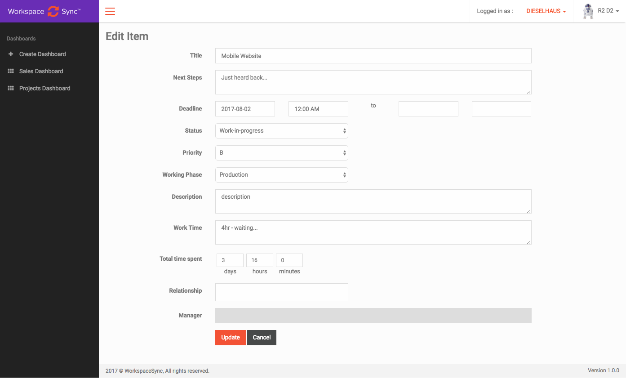Click the Update button

click(x=230, y=338)
